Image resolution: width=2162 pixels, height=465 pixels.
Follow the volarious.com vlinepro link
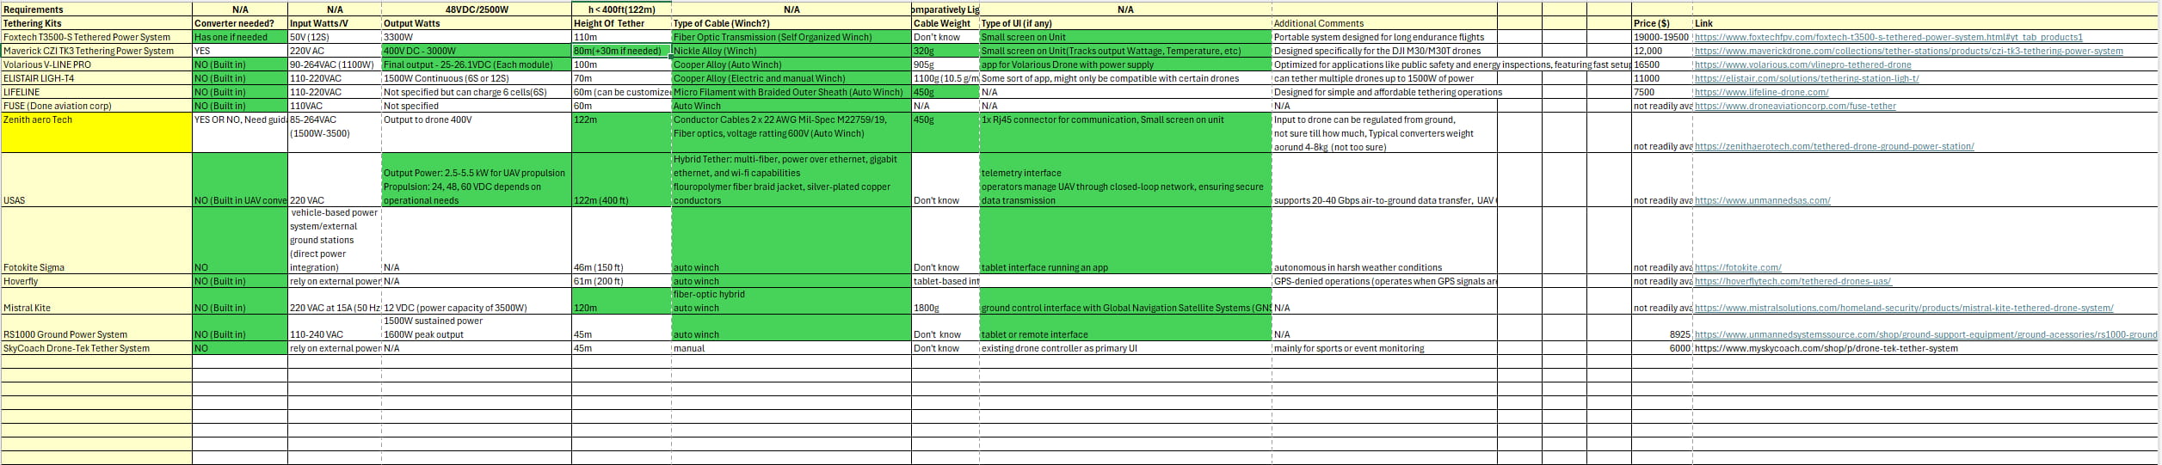(x=1802, y=65)
